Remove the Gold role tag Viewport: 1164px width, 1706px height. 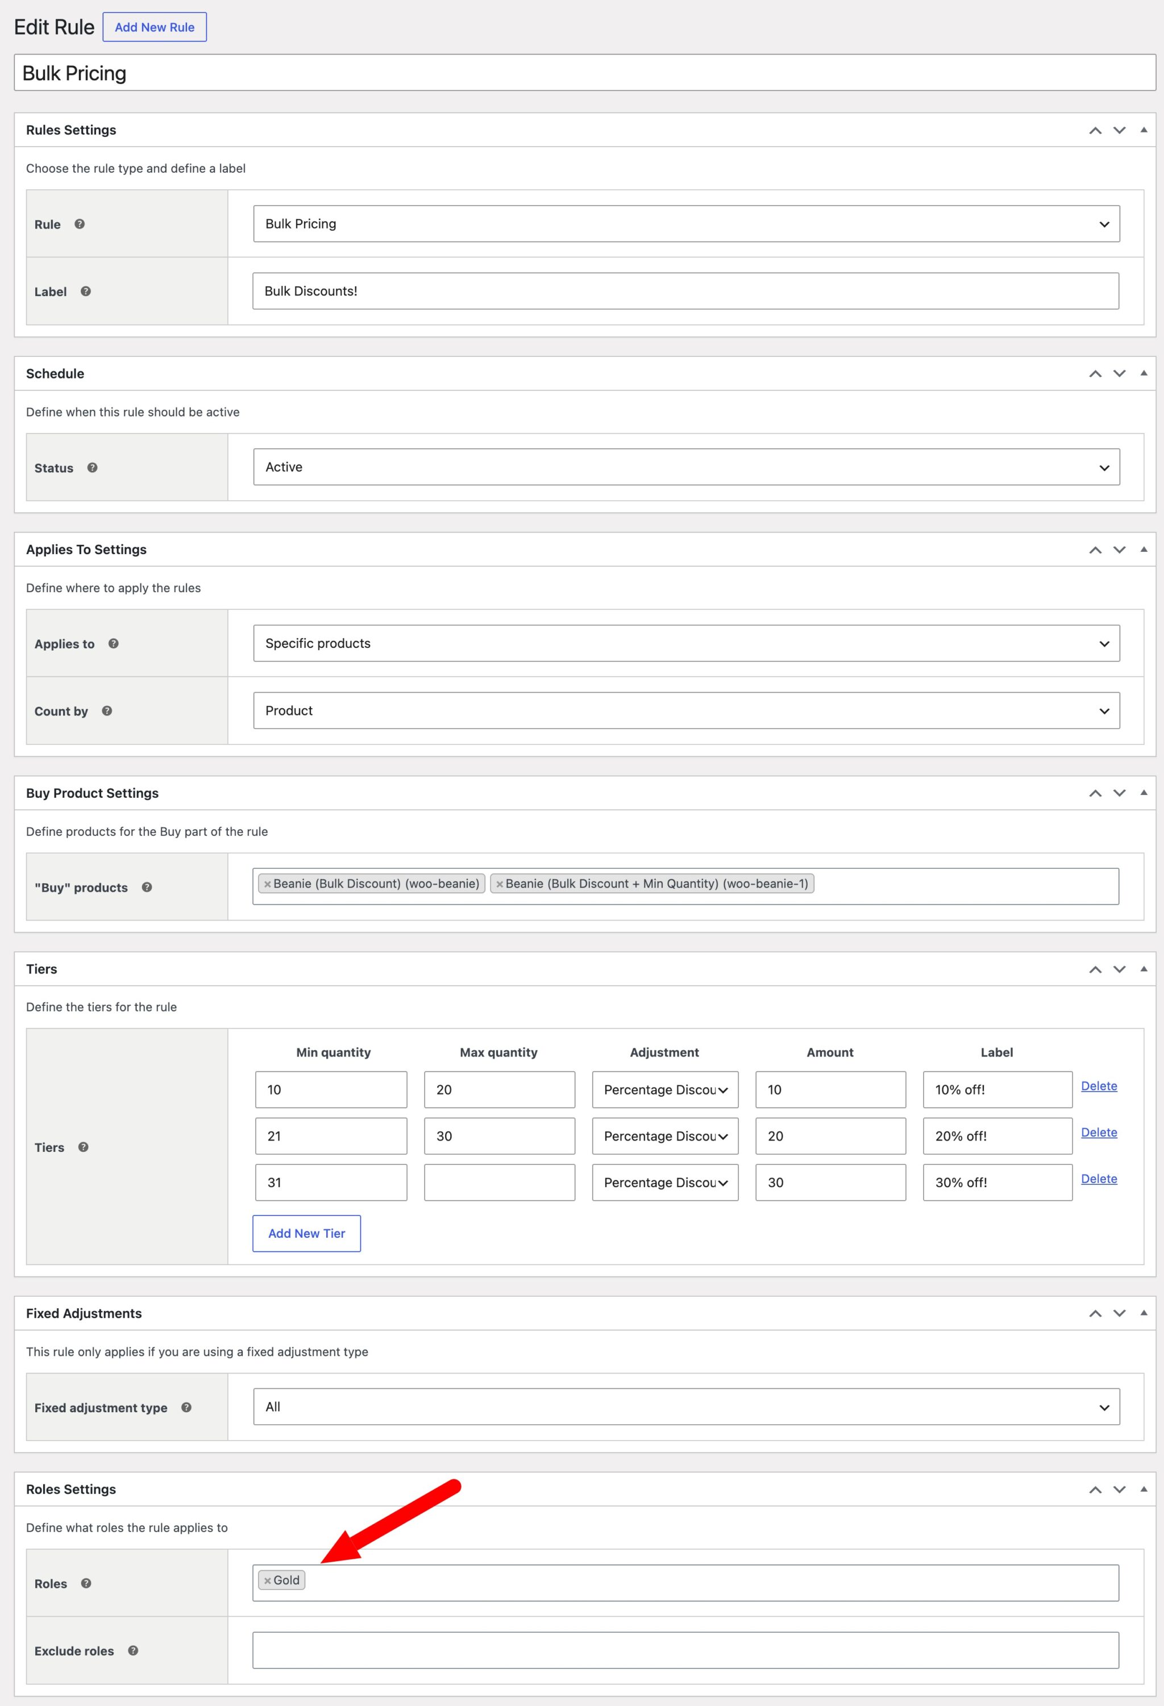(x=267, y=1580)
